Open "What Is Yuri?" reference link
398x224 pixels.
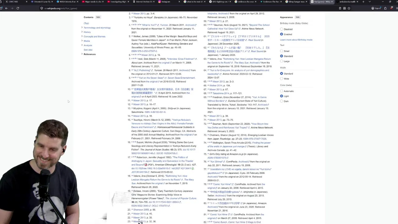pos(150,25)
